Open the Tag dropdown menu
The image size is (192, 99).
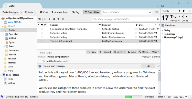77,12
